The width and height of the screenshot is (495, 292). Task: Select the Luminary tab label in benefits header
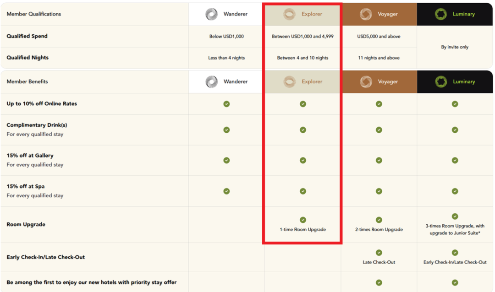pos(464,81)
